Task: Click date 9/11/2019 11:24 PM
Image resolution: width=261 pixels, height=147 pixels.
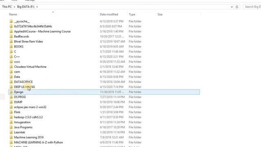Action: tap(112, 122)
